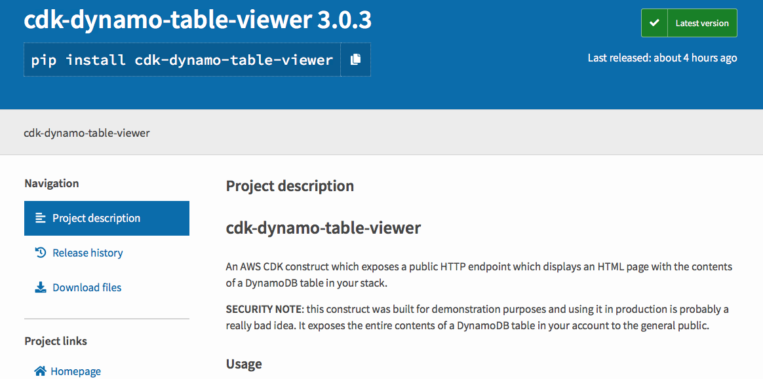Click the Project links sidebar heading
Image resolution: width=763 pixels, height=379 pixels.
(56, 341)
